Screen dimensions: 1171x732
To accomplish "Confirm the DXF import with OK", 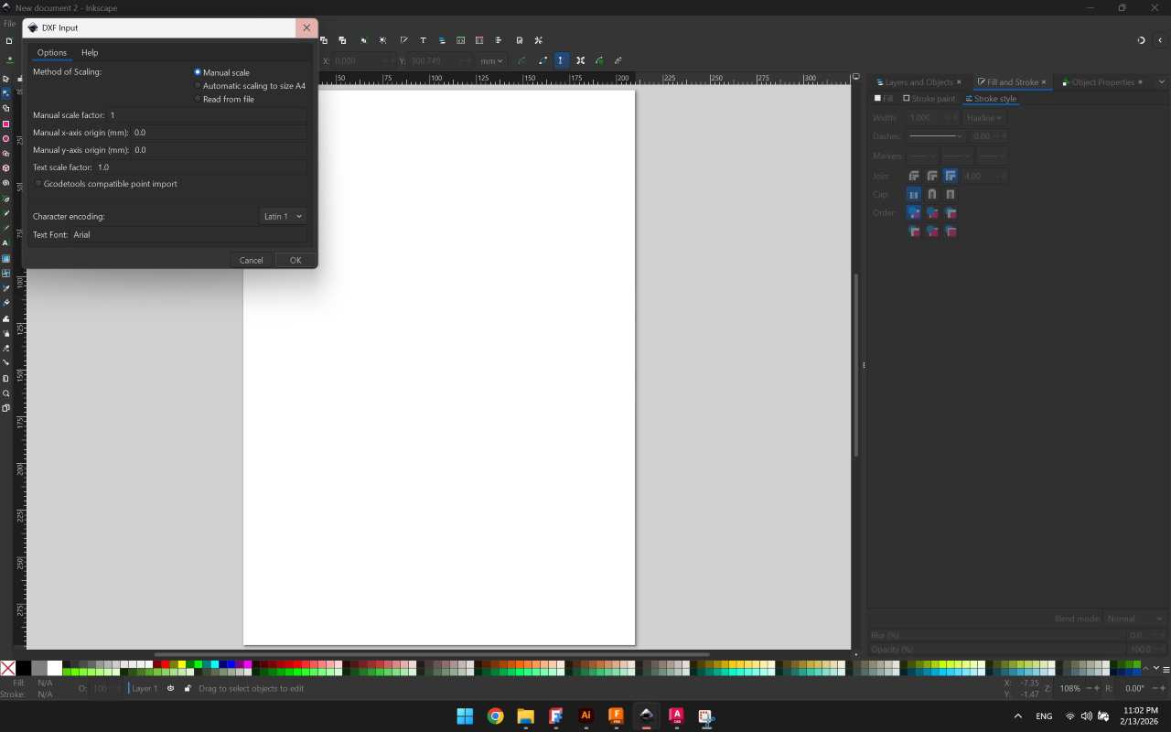I will click(x=295, y=260).
